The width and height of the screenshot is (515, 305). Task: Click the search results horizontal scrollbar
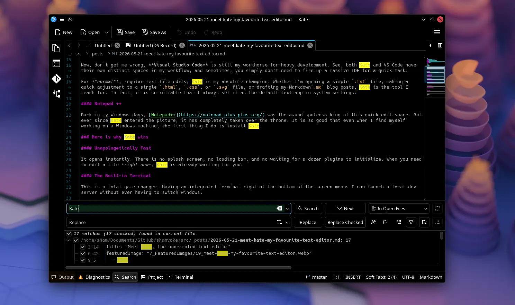(178, 267)
